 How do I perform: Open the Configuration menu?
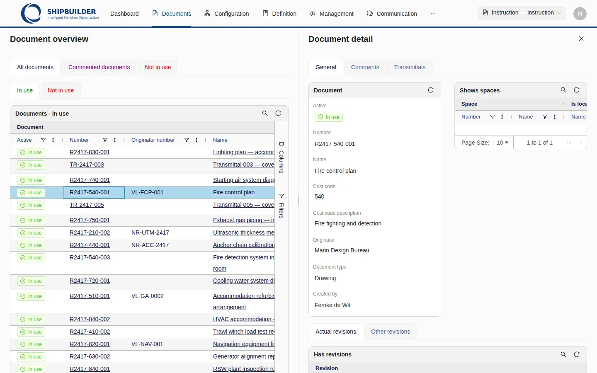pyautogui.click(x=227, y=14)
